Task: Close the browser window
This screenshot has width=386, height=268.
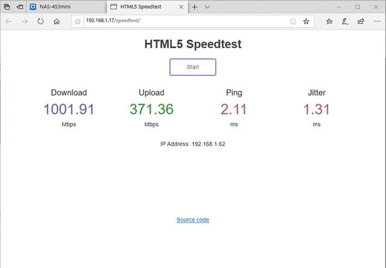Action: [x=376, y=7]
